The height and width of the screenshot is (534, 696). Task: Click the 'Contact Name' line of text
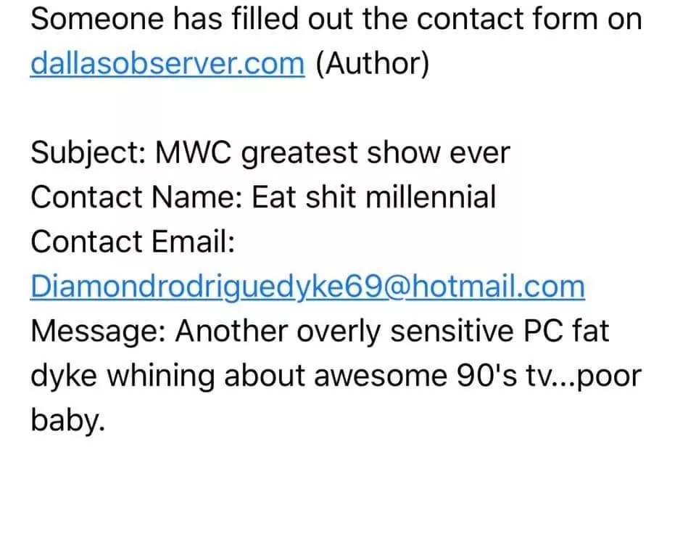[263, 197]
